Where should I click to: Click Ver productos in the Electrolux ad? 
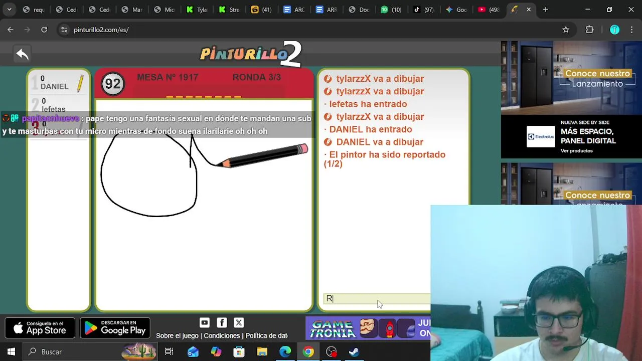click(x=577, y=150)
